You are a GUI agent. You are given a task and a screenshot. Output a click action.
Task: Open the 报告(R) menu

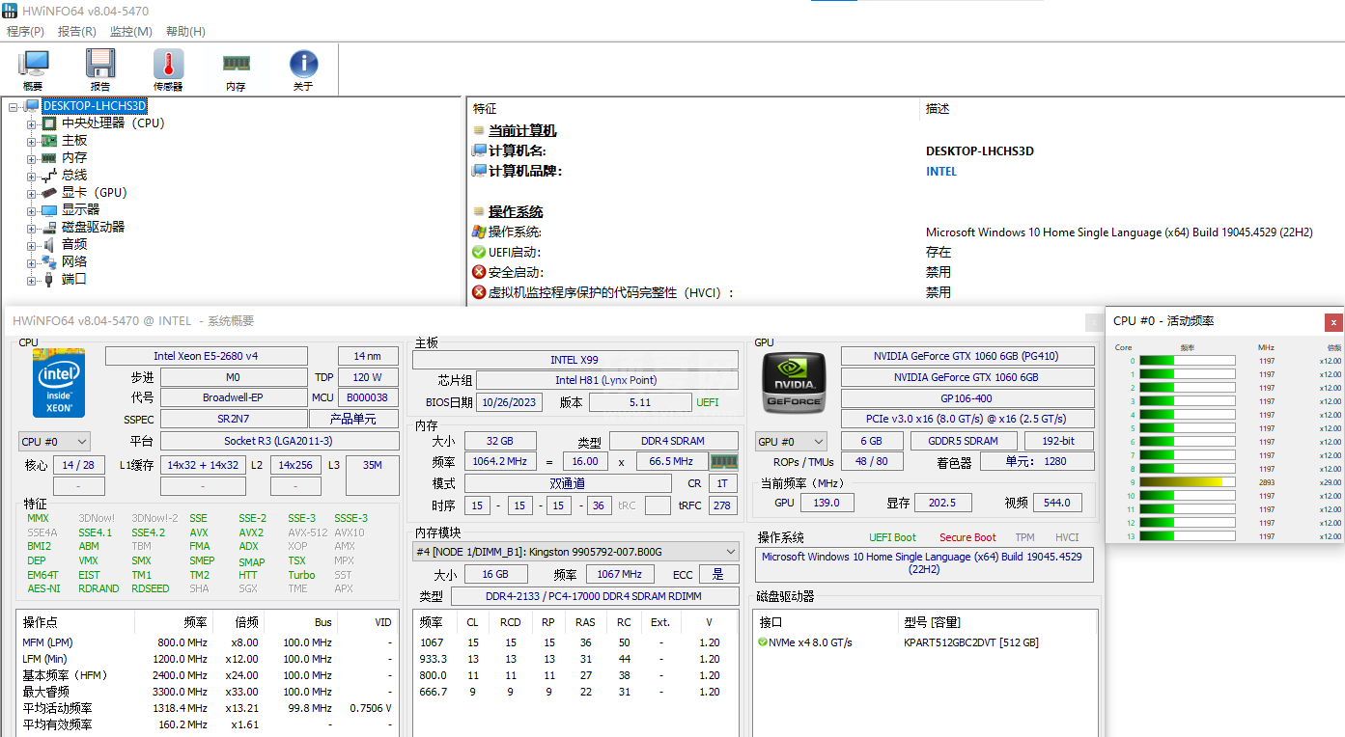pyautogui.click(x=77, y=31)
